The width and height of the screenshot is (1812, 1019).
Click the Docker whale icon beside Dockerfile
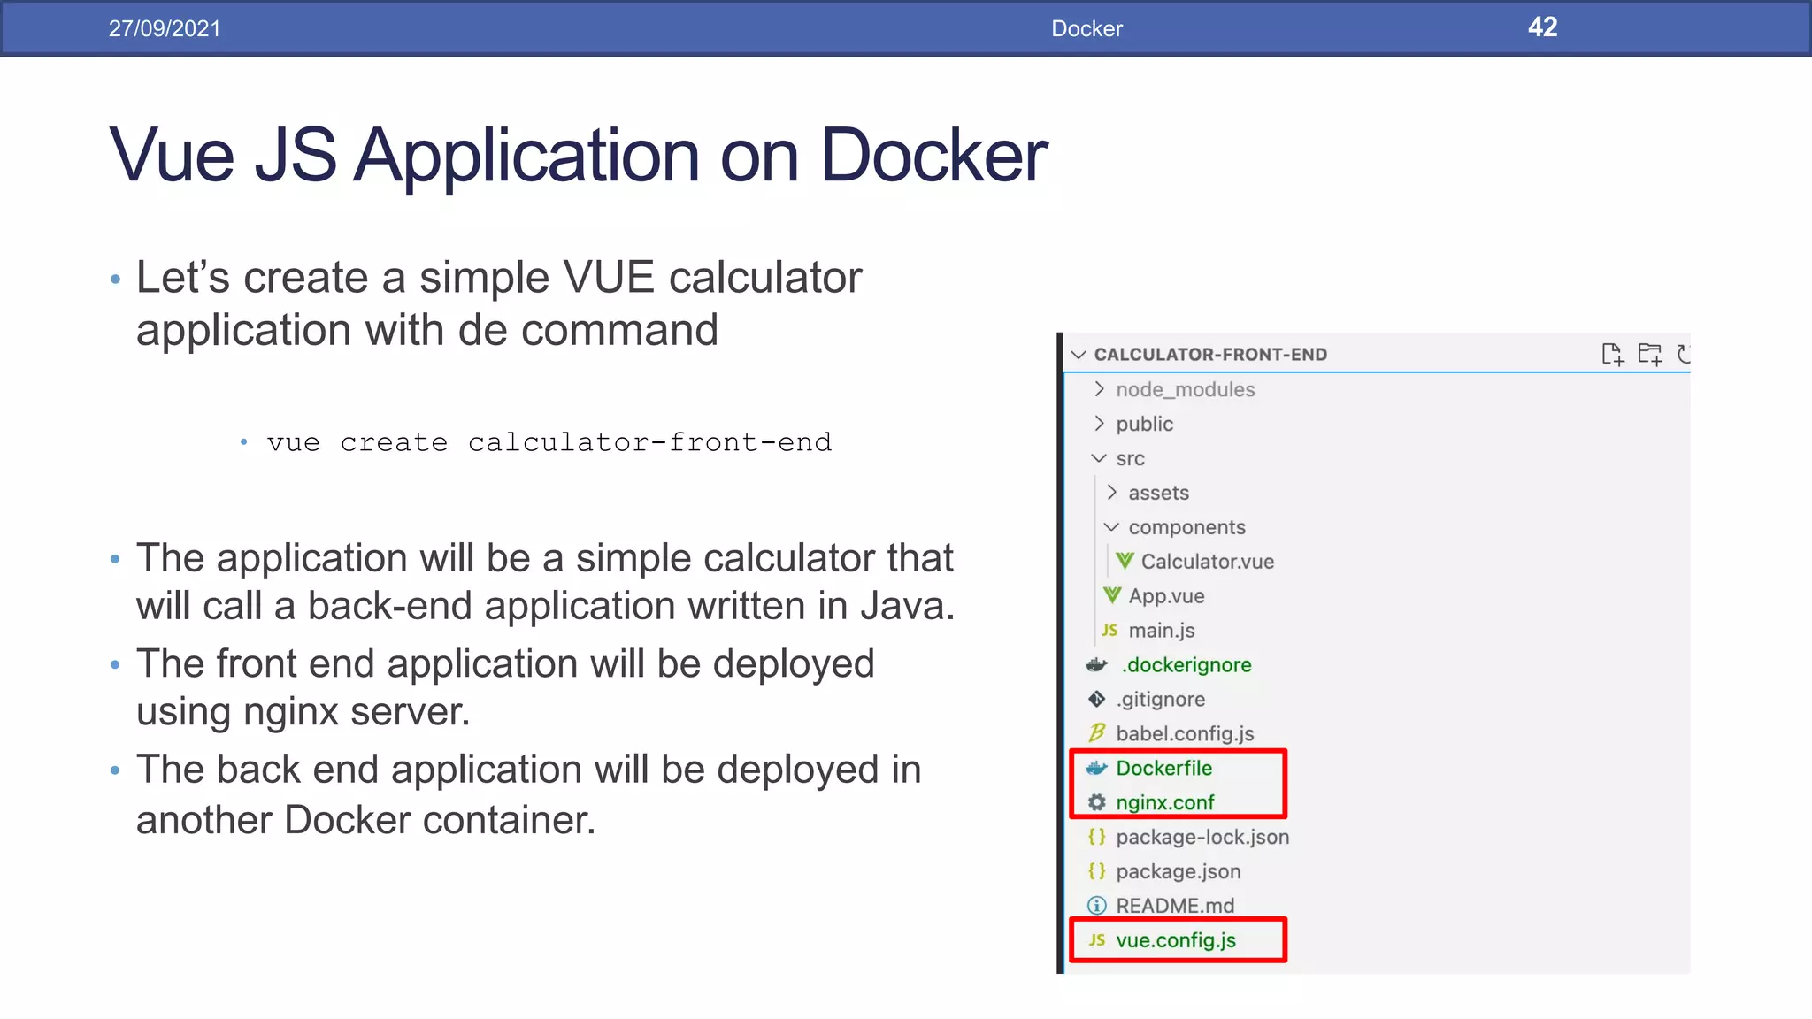[1097, 768]
